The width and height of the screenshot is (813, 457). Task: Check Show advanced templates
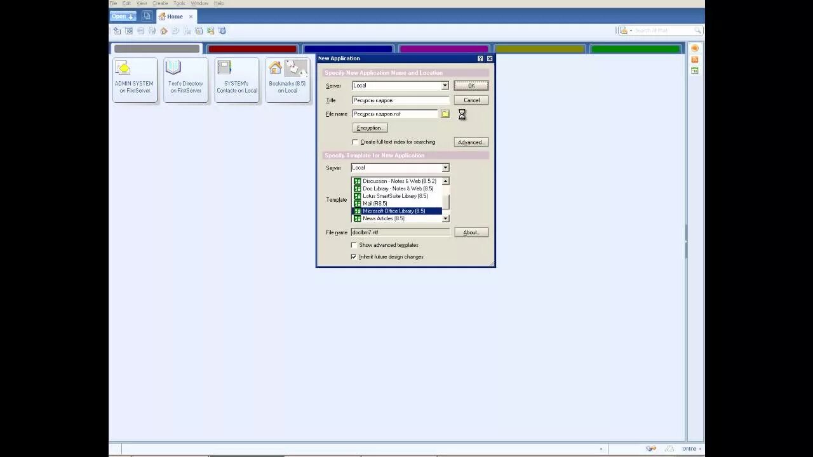354,245
